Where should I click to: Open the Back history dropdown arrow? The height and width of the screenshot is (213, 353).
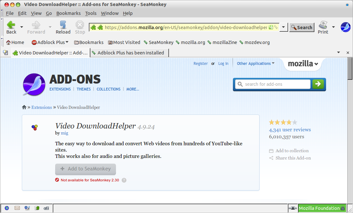[x=22, y=27]
